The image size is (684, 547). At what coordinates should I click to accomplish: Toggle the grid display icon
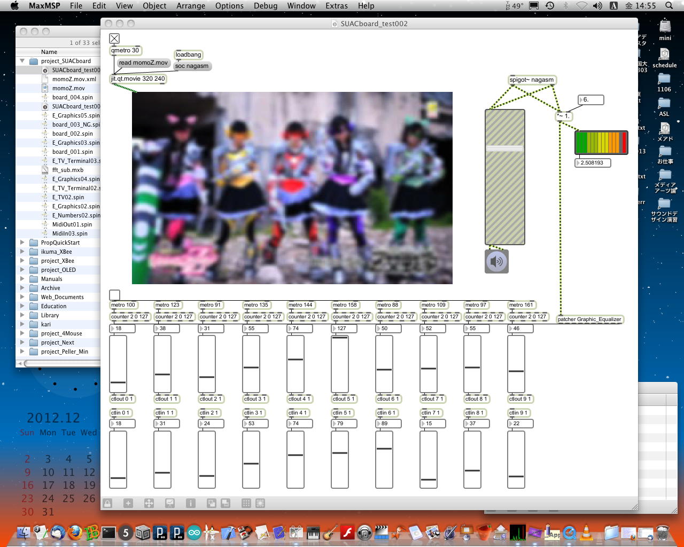[x=246, y=503]
